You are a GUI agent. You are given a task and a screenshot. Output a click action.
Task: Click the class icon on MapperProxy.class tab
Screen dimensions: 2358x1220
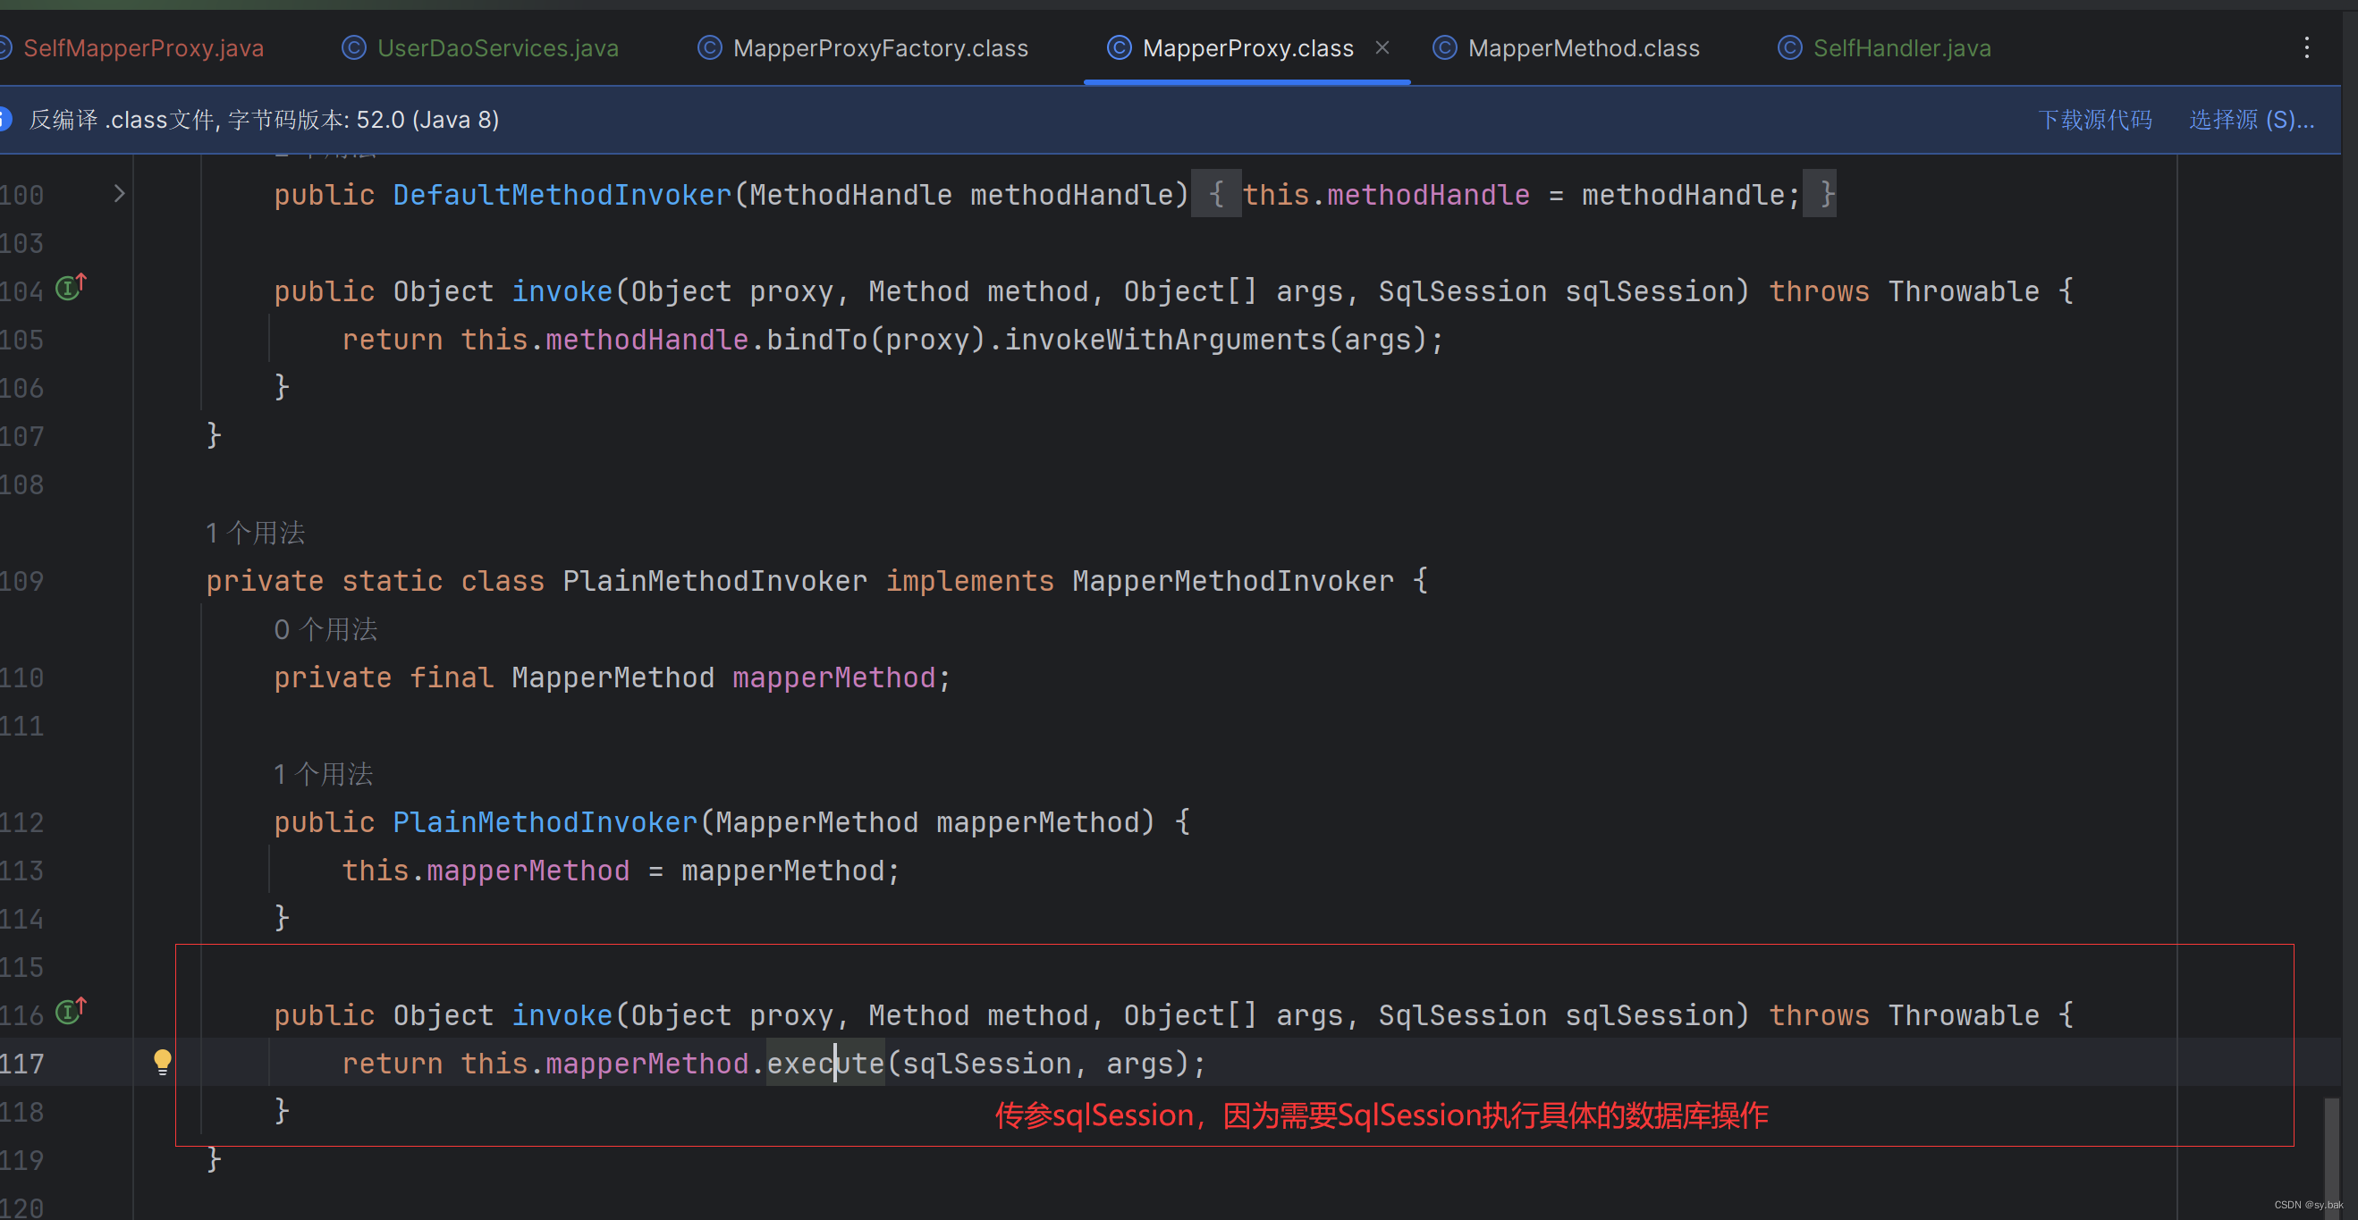click(x=1119, y=47)
